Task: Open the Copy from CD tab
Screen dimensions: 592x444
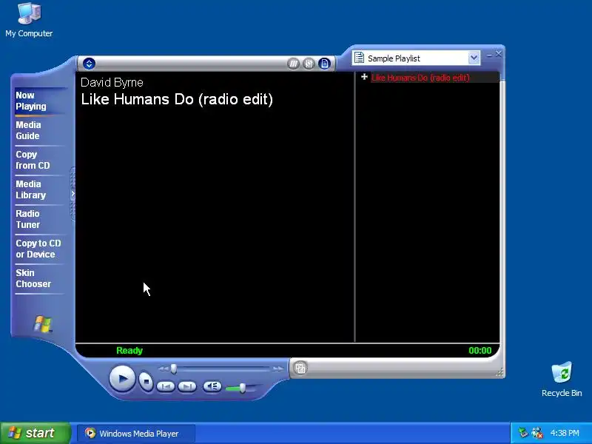Action: [x=33, y=160]
